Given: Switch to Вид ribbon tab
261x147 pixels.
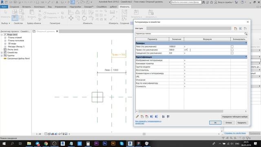Looking at the screenshot, I should pyautogui.click(x=50, y=7).
